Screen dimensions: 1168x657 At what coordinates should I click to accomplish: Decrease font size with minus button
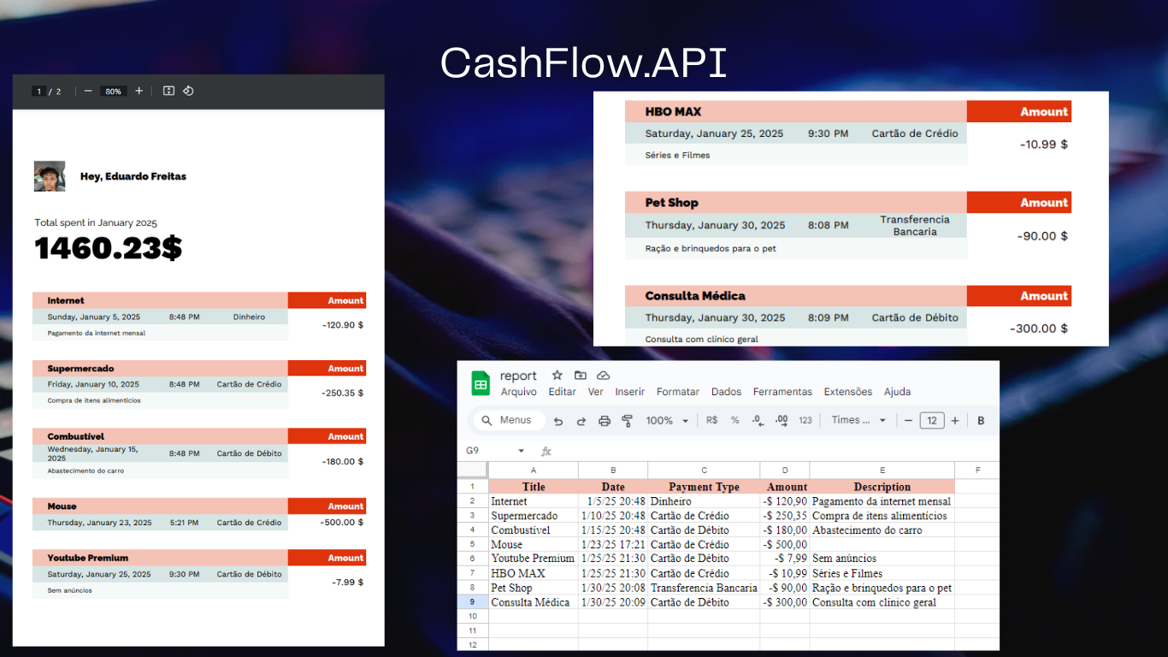click(x=908, y=420)
